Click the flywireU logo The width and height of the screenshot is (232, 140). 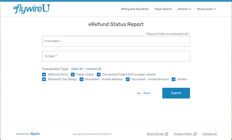tap(31, 9)
